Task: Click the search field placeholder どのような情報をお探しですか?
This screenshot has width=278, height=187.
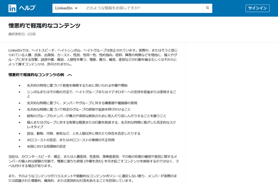Action: (113, 8)
